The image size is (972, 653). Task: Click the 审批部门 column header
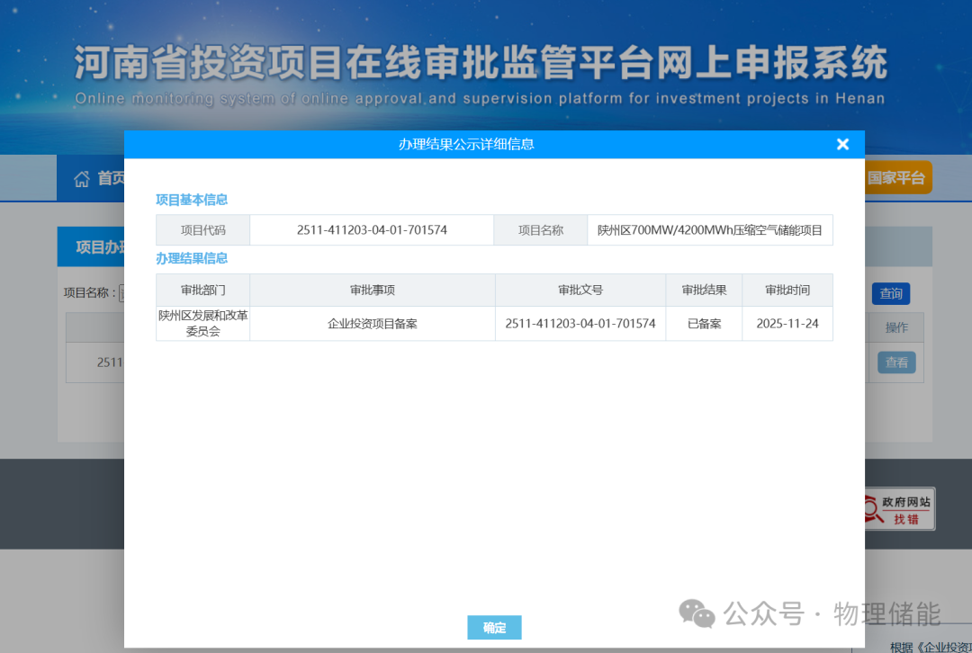pos(202,291)
